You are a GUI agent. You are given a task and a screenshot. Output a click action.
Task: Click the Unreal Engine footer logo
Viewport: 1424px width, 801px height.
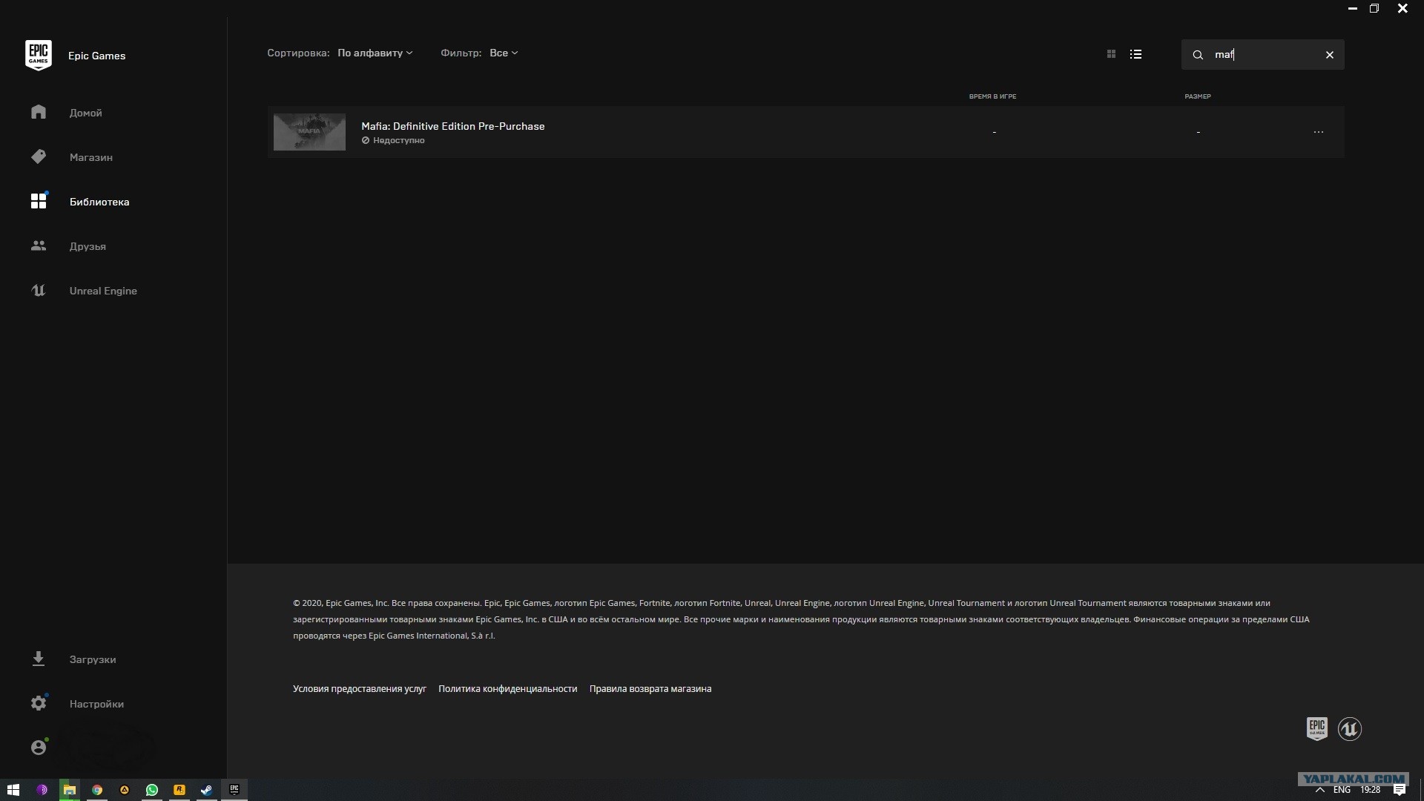click(x=1350, y=729)
